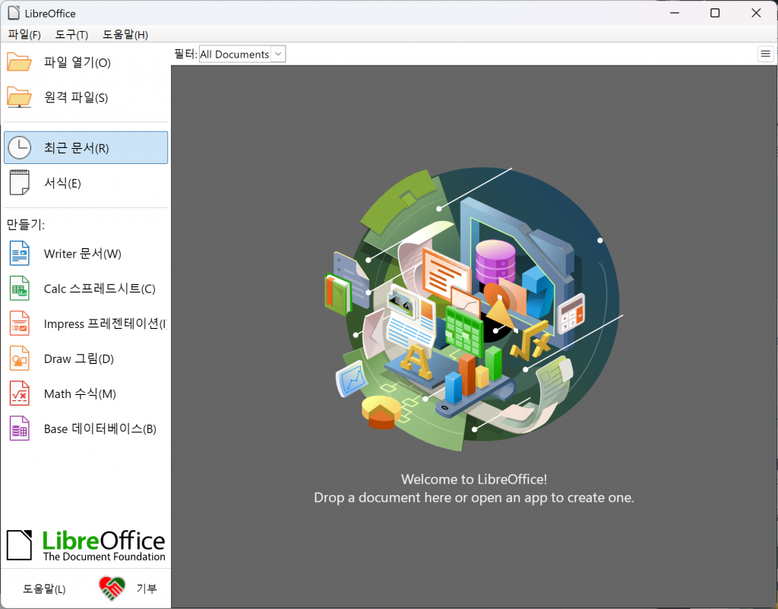Maximize the LibreOffice window

coord(715,13)
